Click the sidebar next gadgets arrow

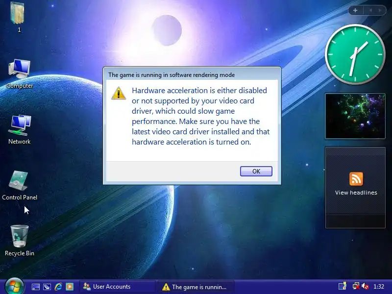coord(380,10)
